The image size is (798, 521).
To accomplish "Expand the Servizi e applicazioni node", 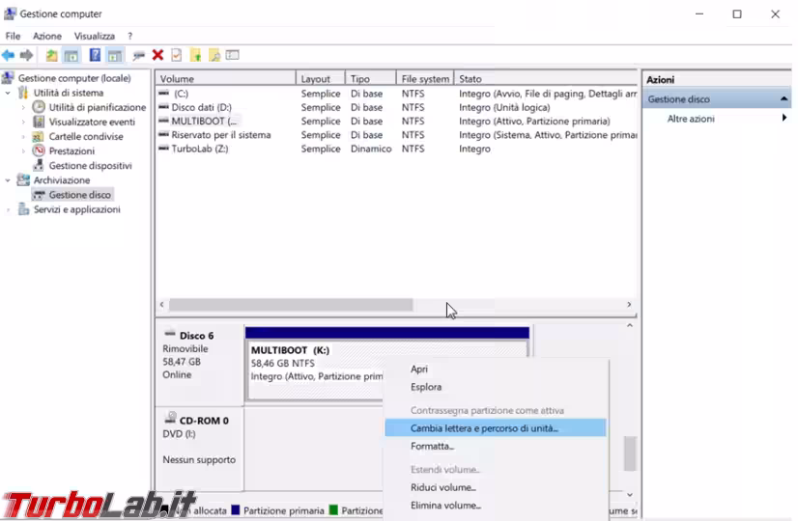I will [8, 209].
